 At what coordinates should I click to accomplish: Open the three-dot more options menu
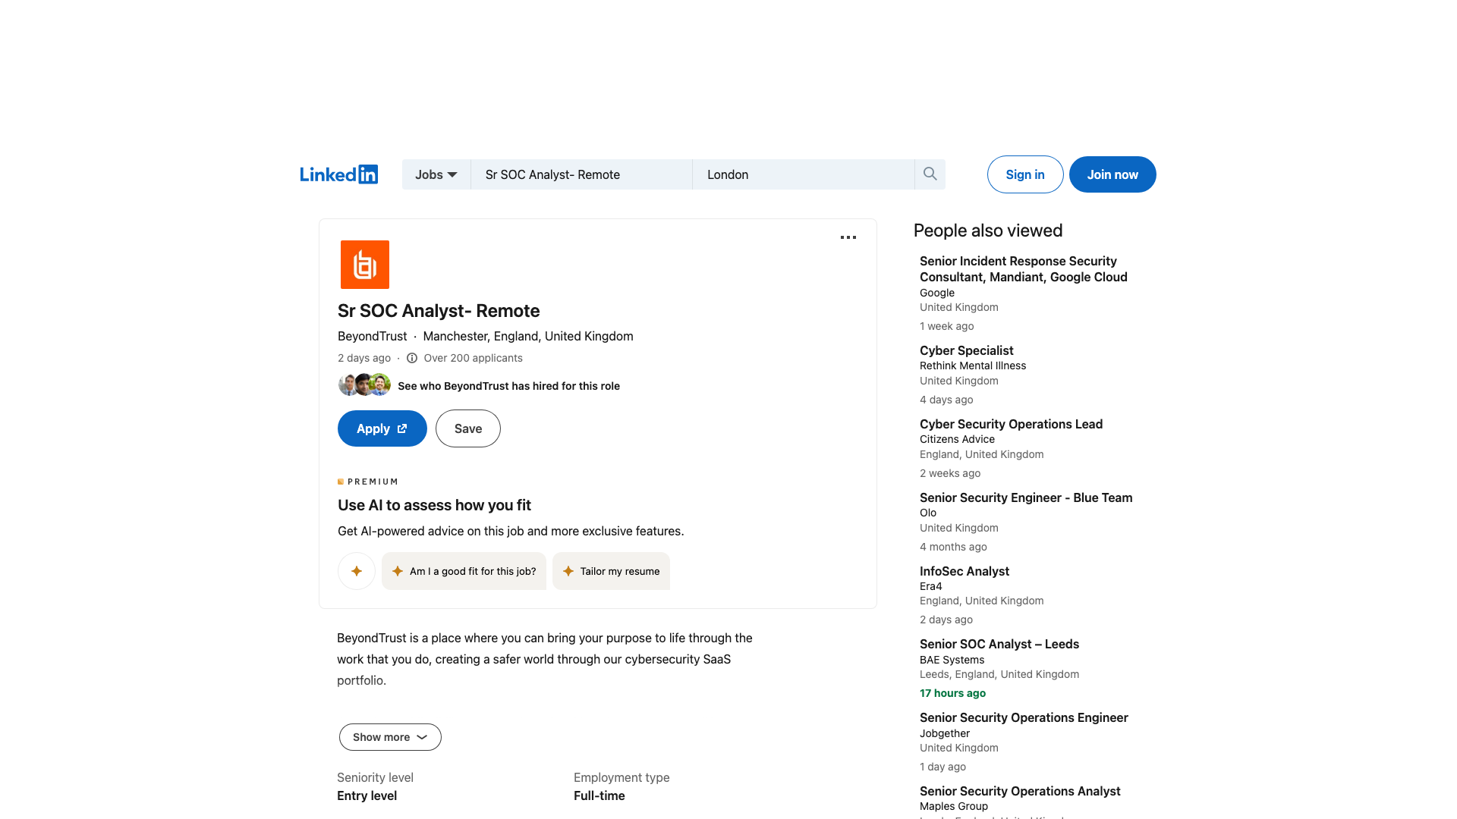[848, 237]
